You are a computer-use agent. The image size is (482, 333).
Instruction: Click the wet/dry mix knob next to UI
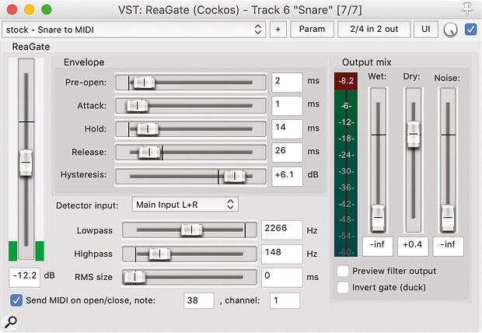pyautogui.click(x=450, y=30)
